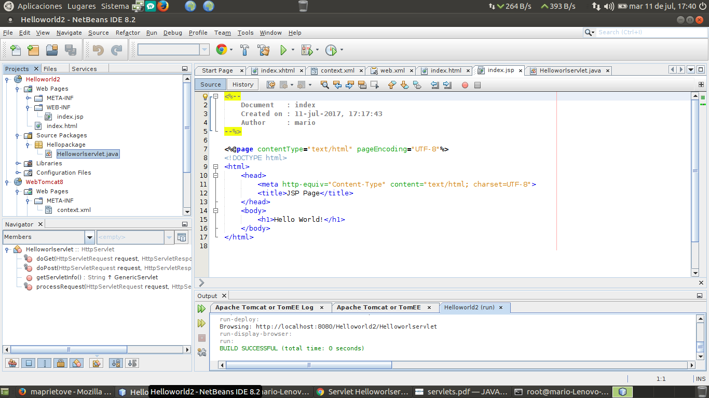709x398 pixels.
Task: Open the Members dropdown in Navigator
Action: pyautogui.click(x=90, y=237)
